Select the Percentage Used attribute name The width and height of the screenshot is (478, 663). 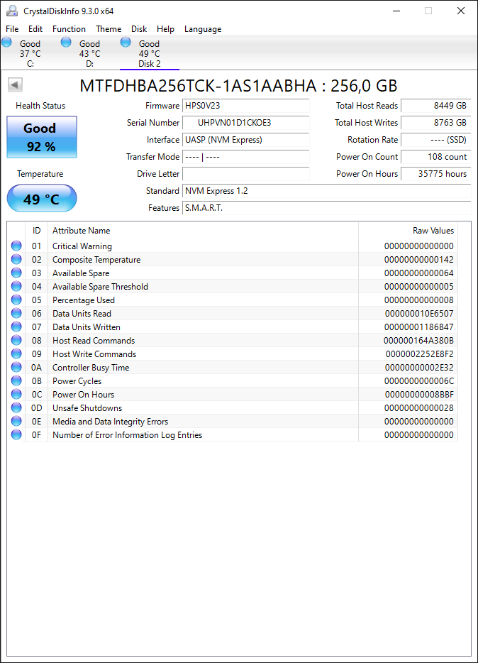[84, 300]
